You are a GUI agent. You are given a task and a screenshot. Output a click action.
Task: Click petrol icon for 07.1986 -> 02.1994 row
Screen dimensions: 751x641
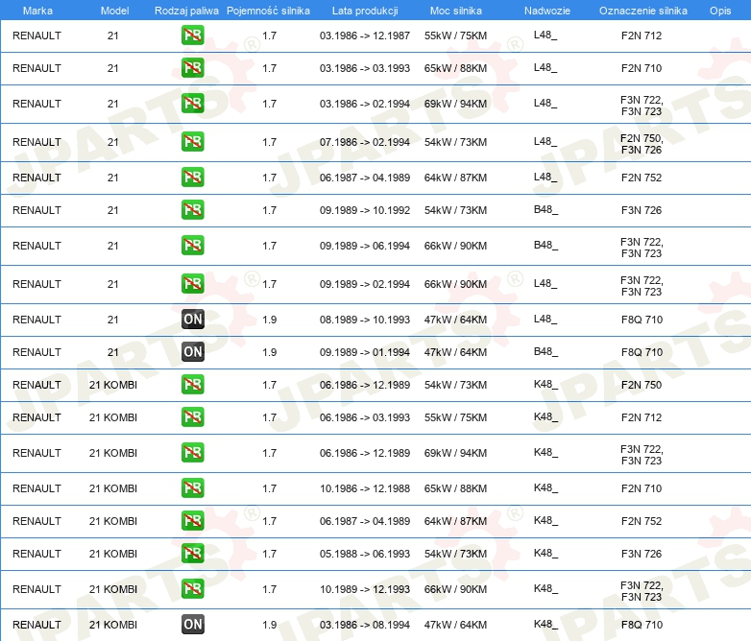pos(192,142)
